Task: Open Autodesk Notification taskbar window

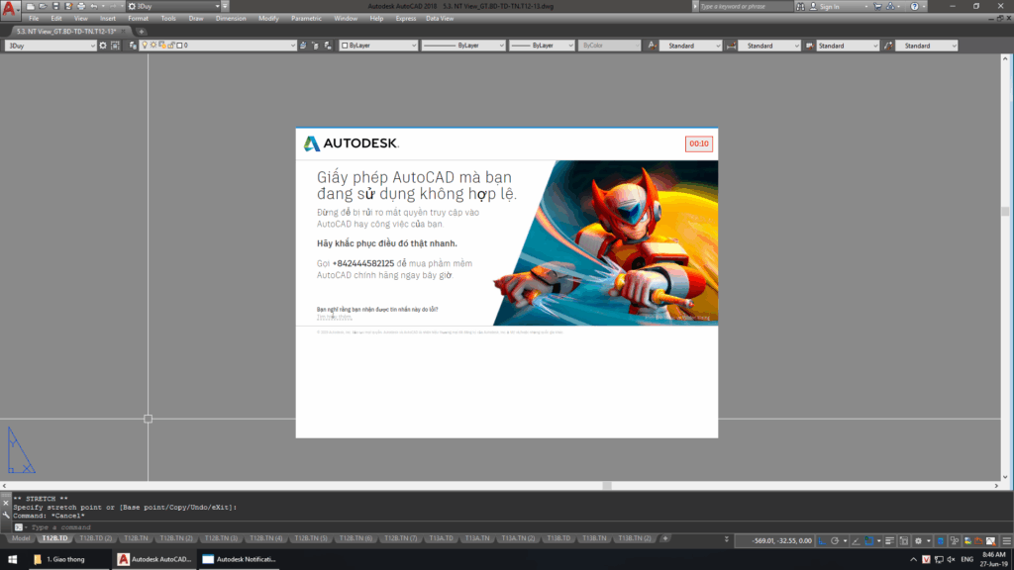Action: [239, 559]
